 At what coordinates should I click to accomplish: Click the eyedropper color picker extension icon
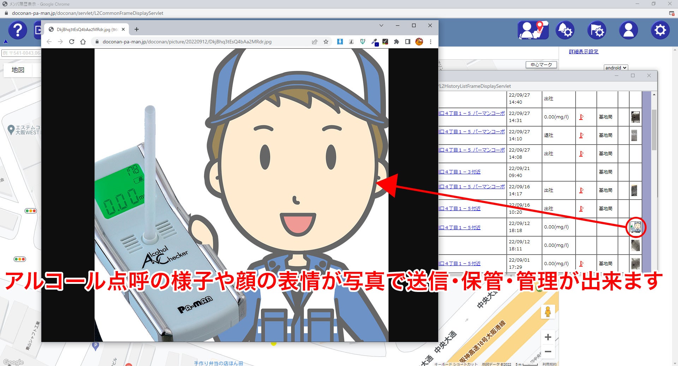(374, 42)
